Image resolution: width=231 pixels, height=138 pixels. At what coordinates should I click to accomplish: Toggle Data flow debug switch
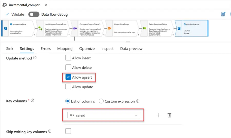tap(34, 14)
